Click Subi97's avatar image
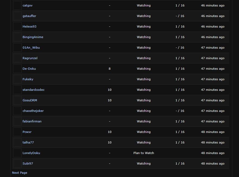The width and height of the screenshot is (239, 177). point(17,163)
